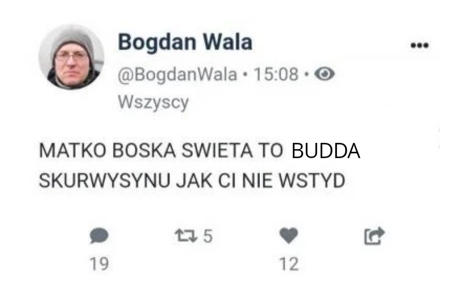The width and height of the screenshot is (461, 281).
Task: Click the retweet count of 5
Action: click(x=208, y=236)
